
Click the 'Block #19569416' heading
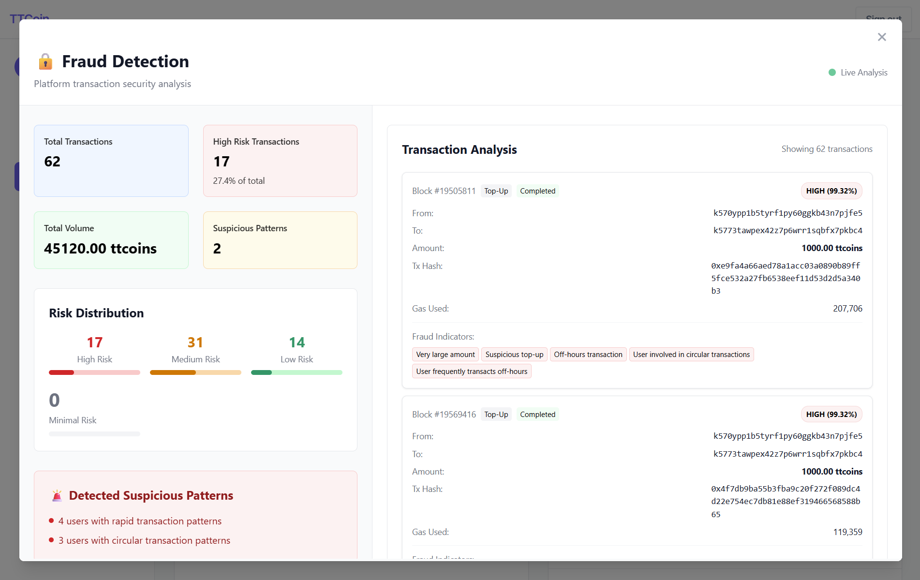pyautogui.click(x=444, y=415)
